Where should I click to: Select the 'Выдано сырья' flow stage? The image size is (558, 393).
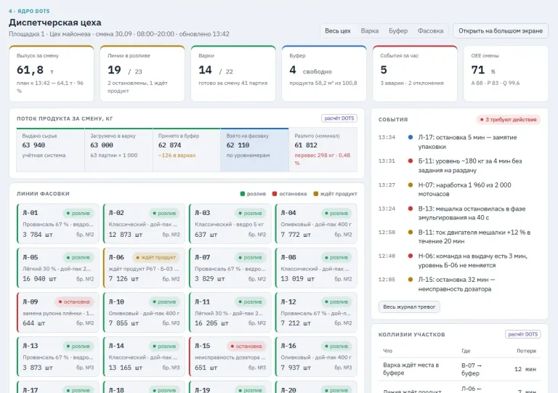click(x=51, y=150)
